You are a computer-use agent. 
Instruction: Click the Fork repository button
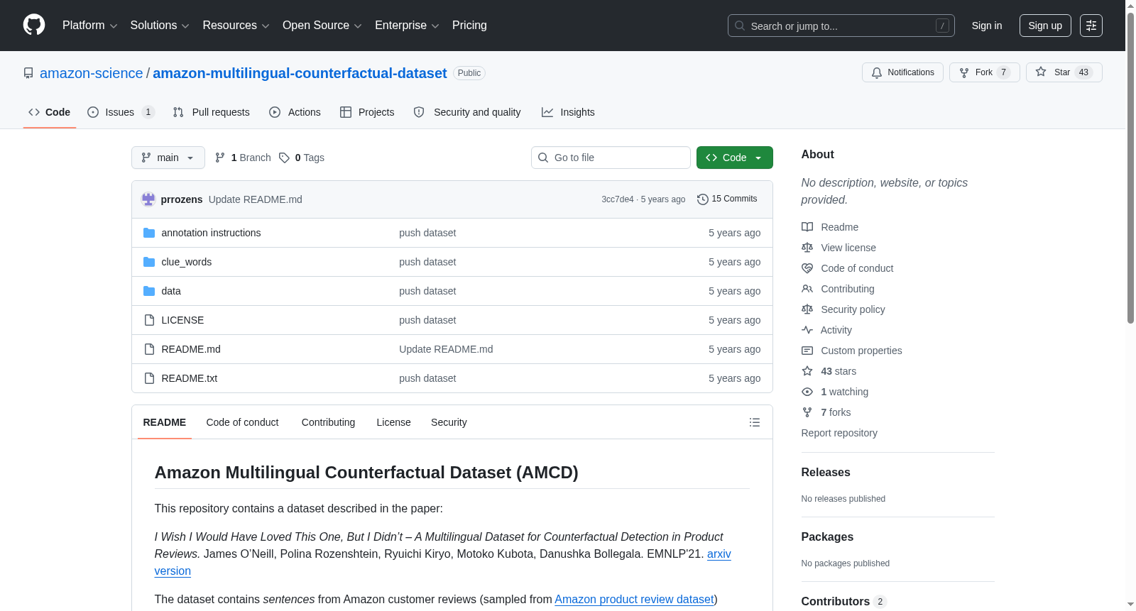click(x=984, y=72)
